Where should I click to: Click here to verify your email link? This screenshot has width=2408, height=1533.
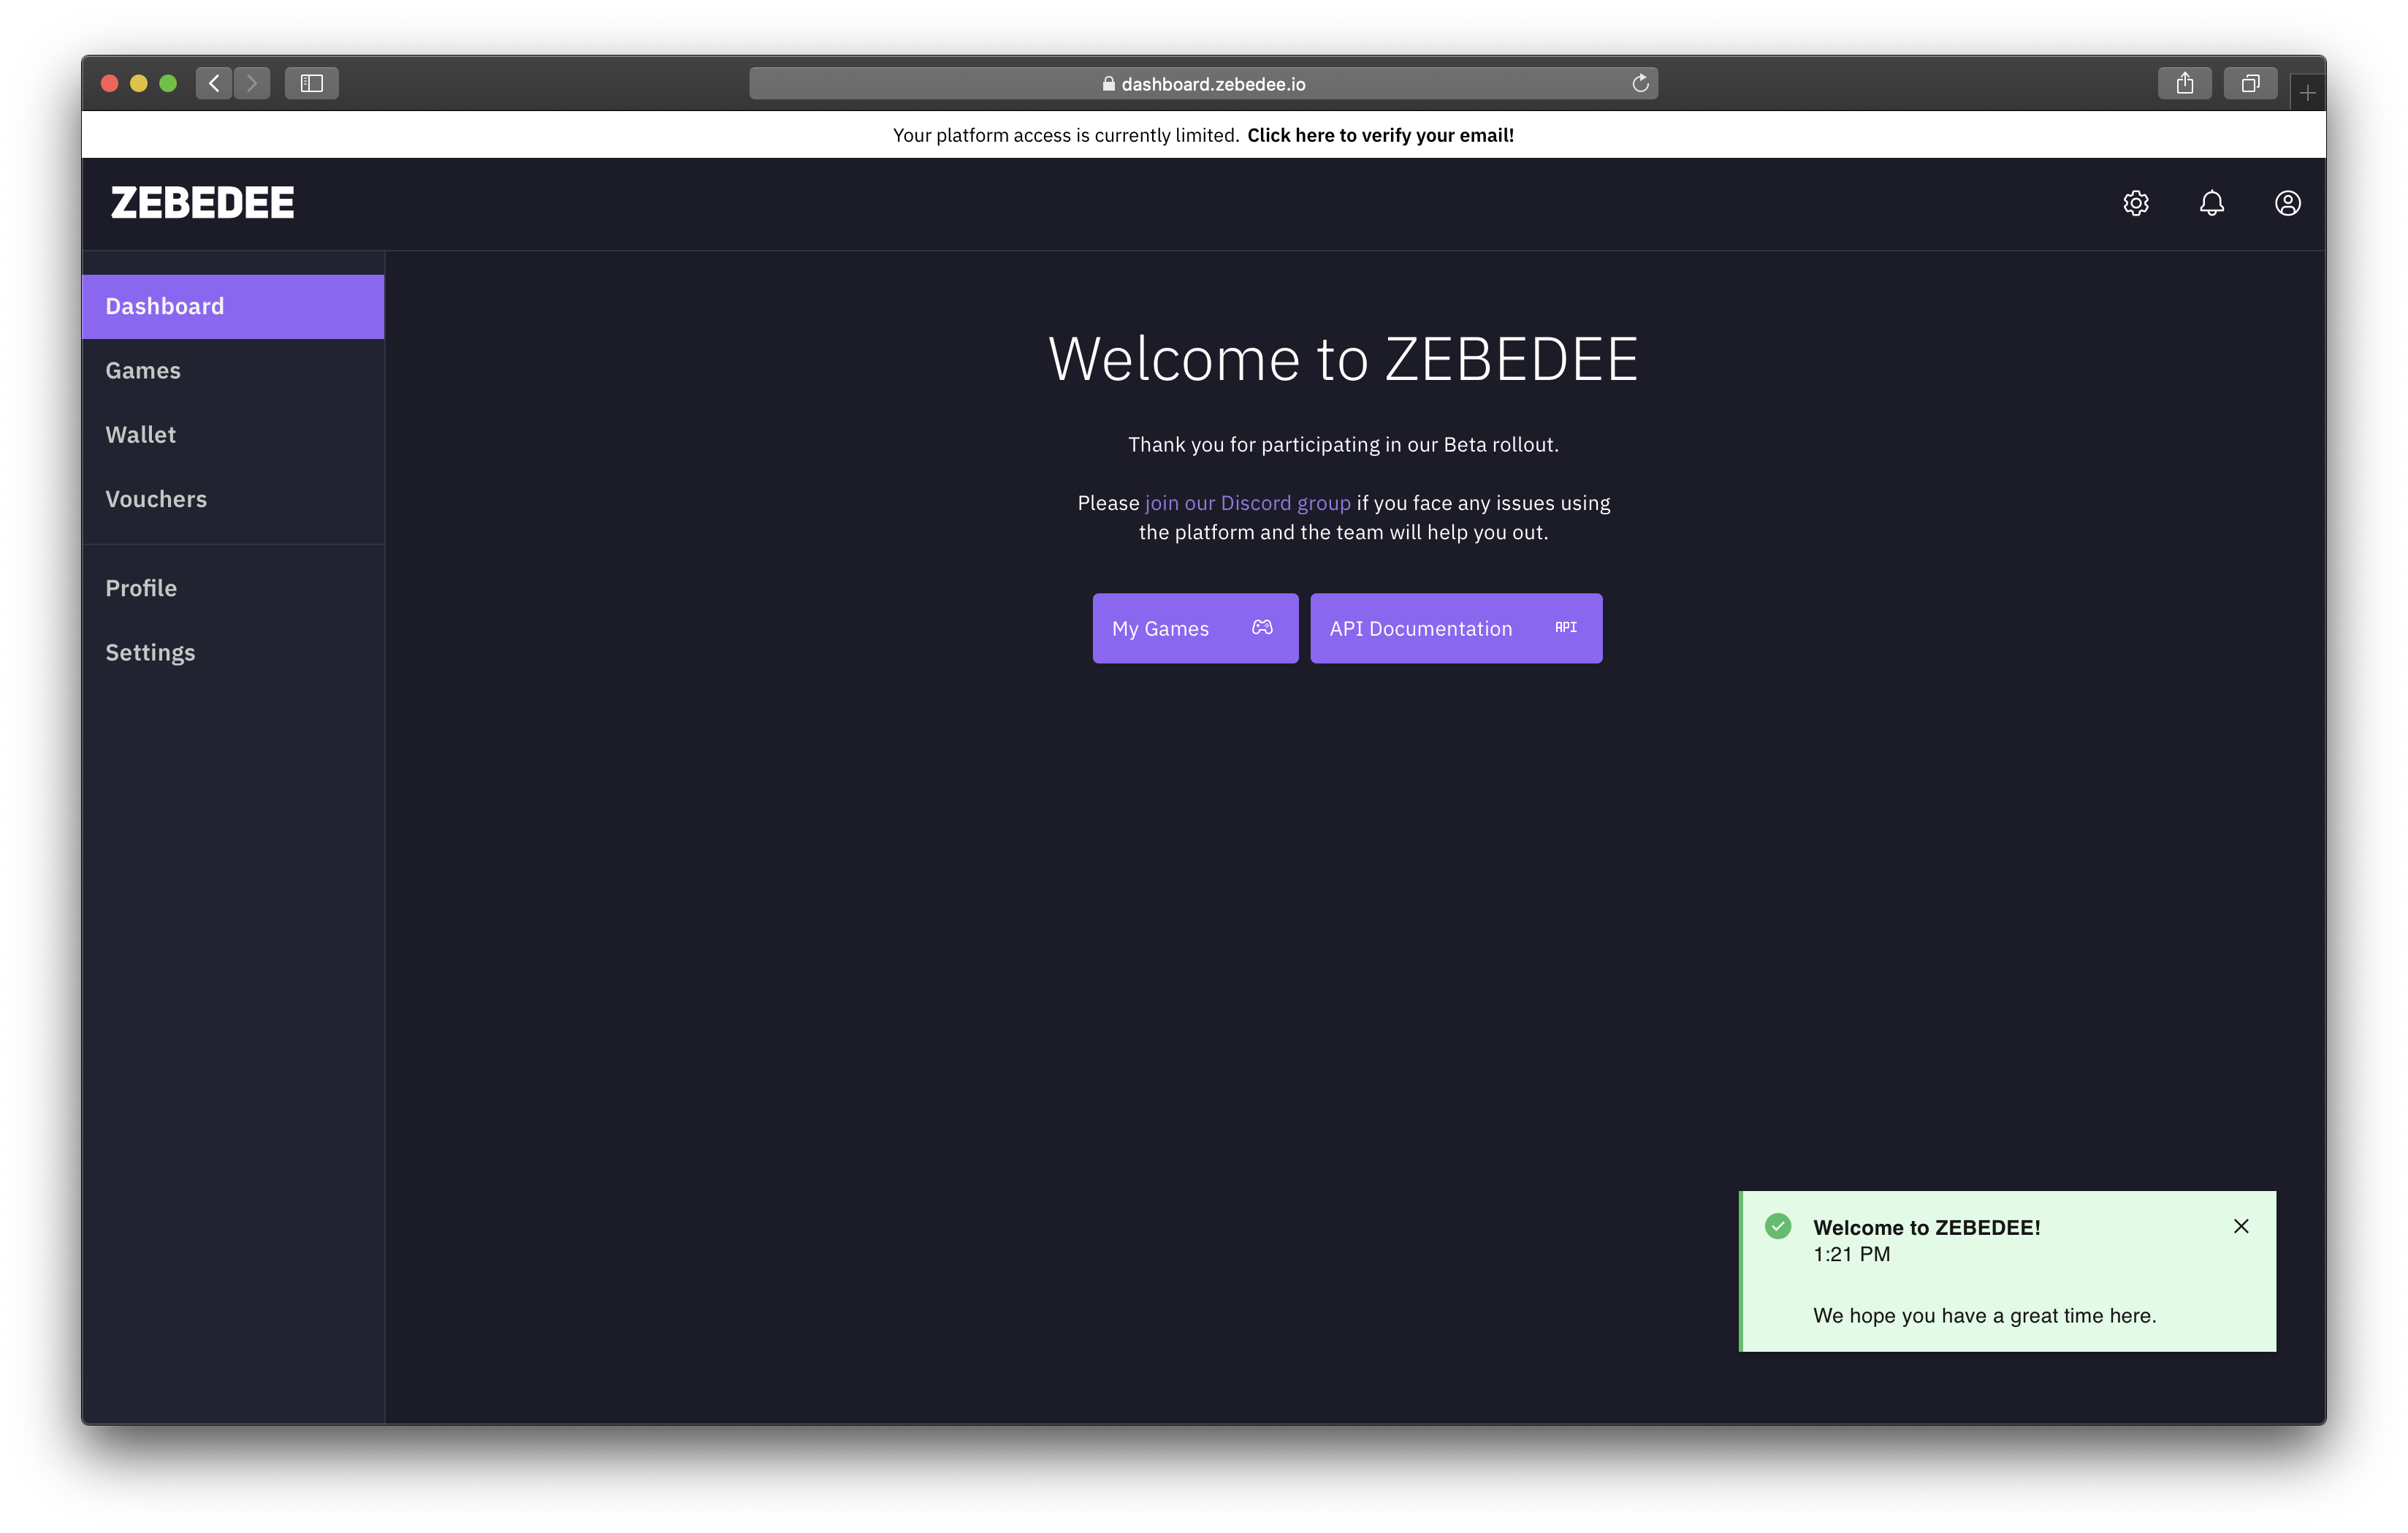pyautogui.click(x=1380, y=135)
